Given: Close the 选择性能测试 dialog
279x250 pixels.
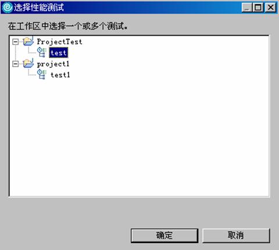Looking at the screenshot, I should tap(271, 8).
